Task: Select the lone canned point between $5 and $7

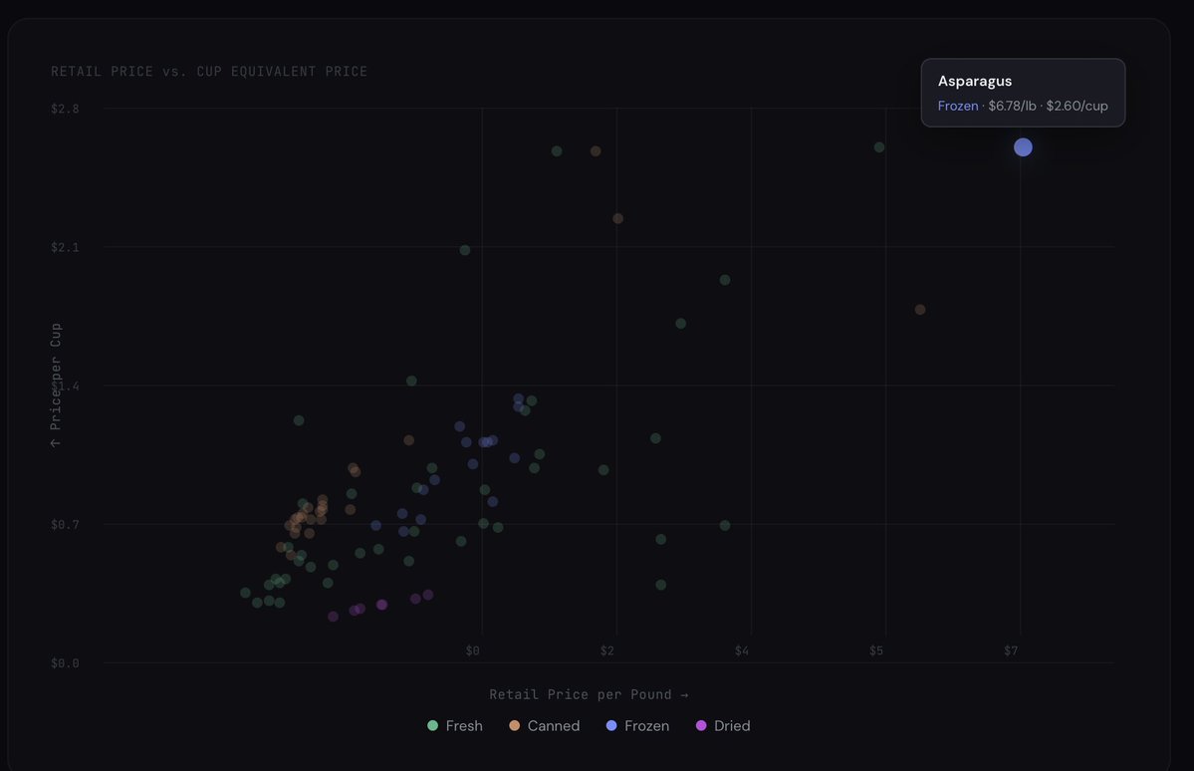Action: (x=920, y=310)
